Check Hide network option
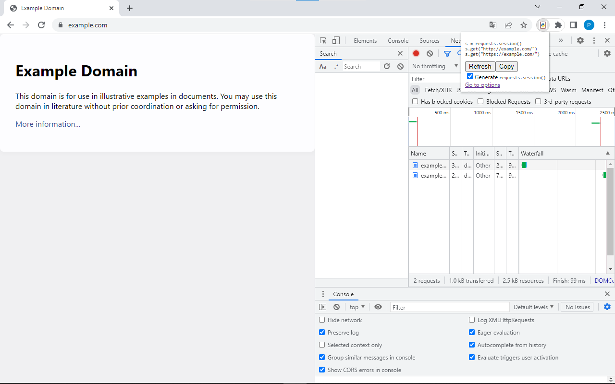615x384 pixels. click(x=322, y=320)
